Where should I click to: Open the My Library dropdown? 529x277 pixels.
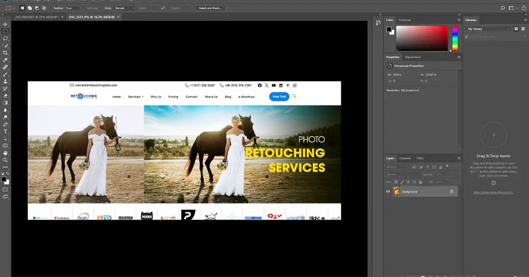[488, 29]
